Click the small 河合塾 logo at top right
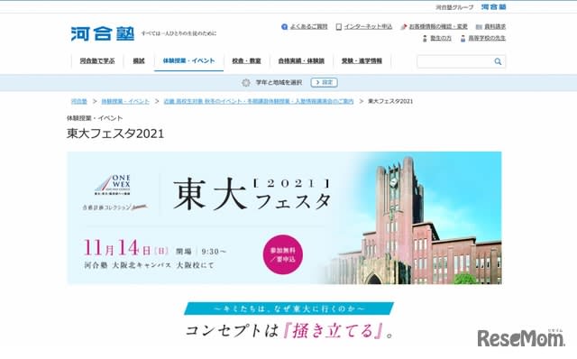The image size is (577, 359). point(493,7)
